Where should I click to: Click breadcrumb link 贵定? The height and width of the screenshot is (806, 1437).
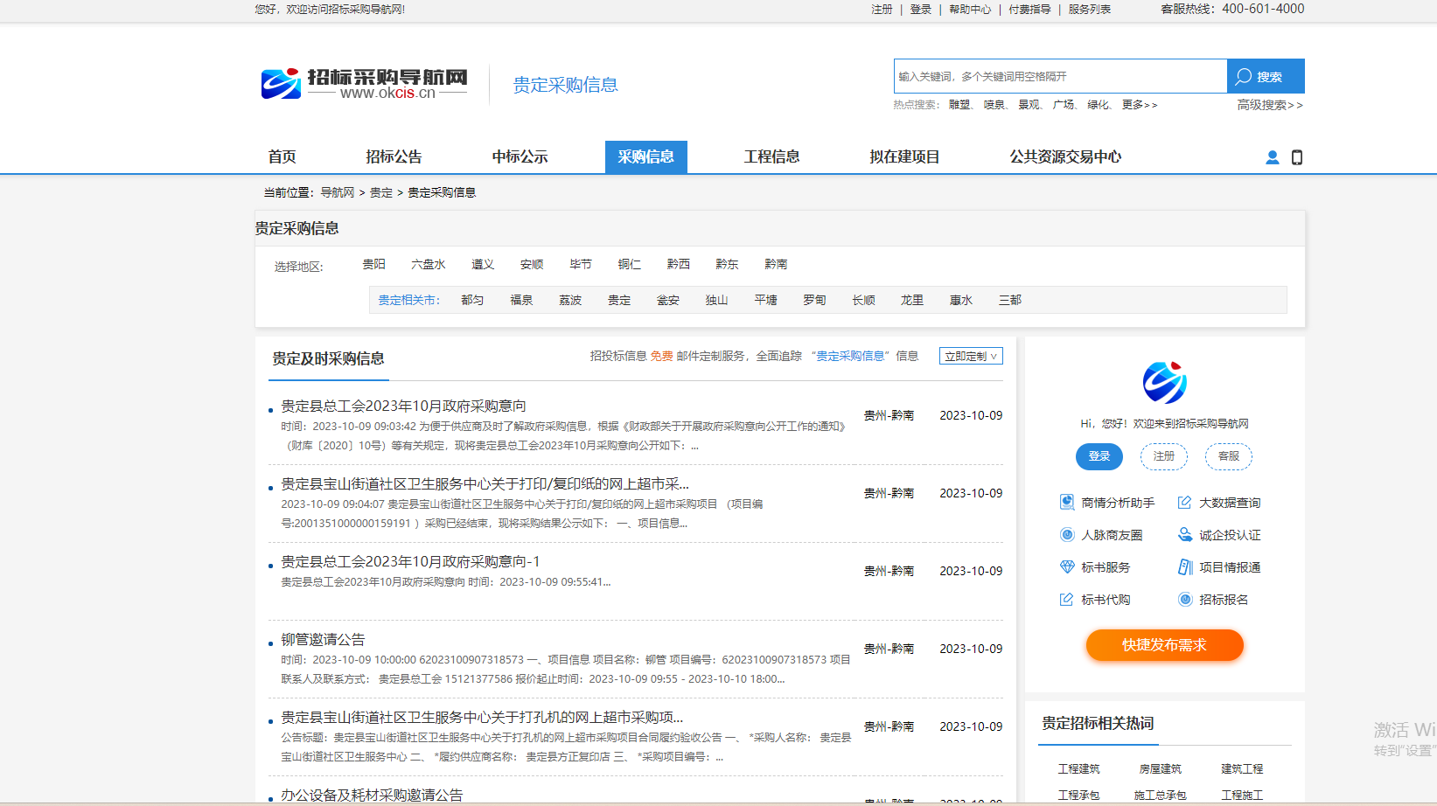click(381, 192)
